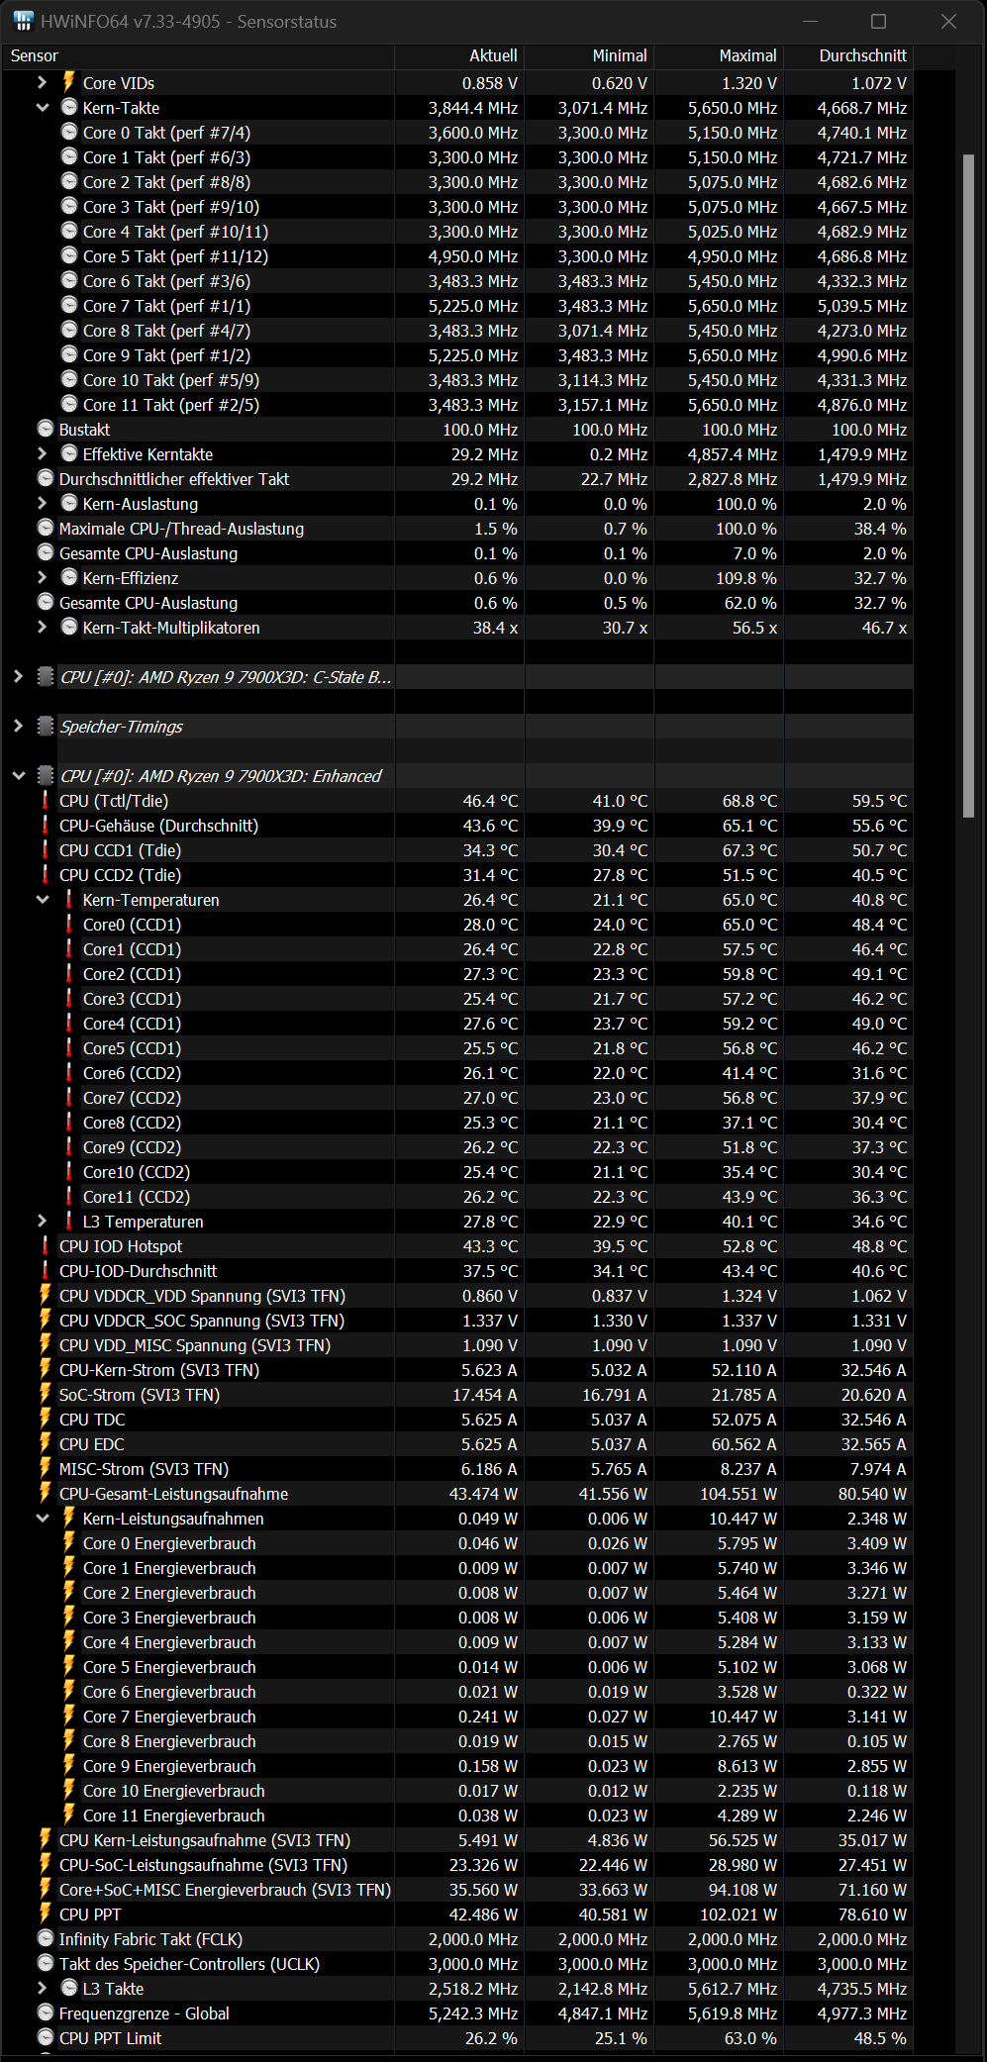The image size is (987, 2062).
Task: Click the clock icon beside Kern-Takte
Action: click(x=69, y=107)
